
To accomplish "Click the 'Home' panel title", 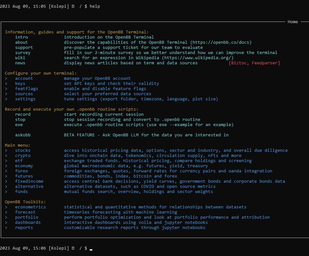I will [x=293, y=22].
